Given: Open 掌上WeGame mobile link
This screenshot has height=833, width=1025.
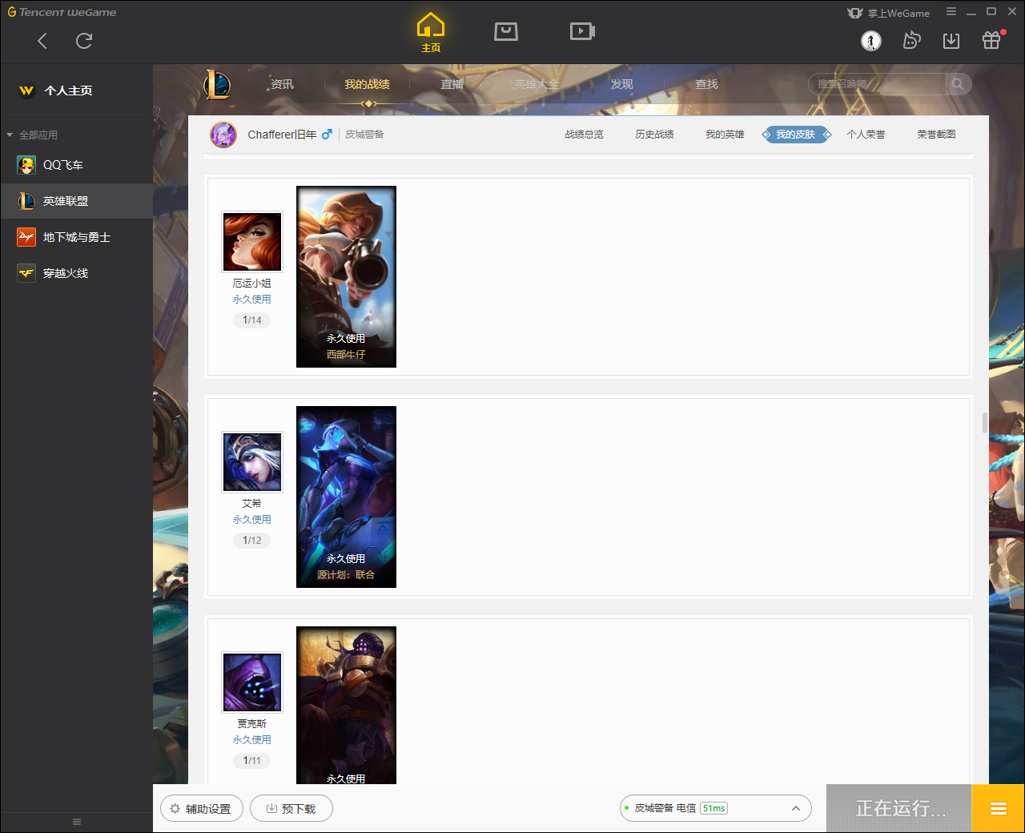Looking at the screenshot, I should pos(889,13).
